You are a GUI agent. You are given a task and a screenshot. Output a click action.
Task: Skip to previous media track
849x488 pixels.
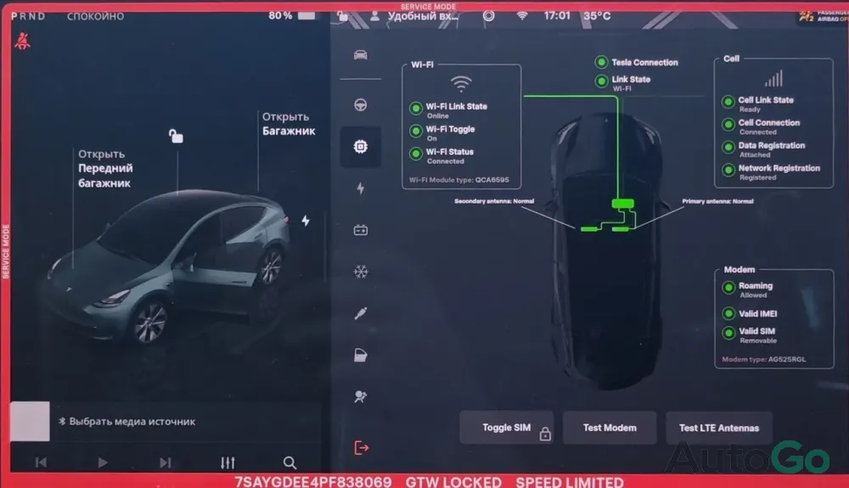(x=41, y=462)
